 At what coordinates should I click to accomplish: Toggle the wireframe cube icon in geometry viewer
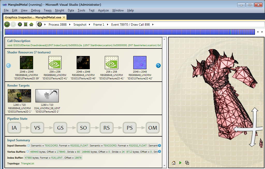[187, 163]
